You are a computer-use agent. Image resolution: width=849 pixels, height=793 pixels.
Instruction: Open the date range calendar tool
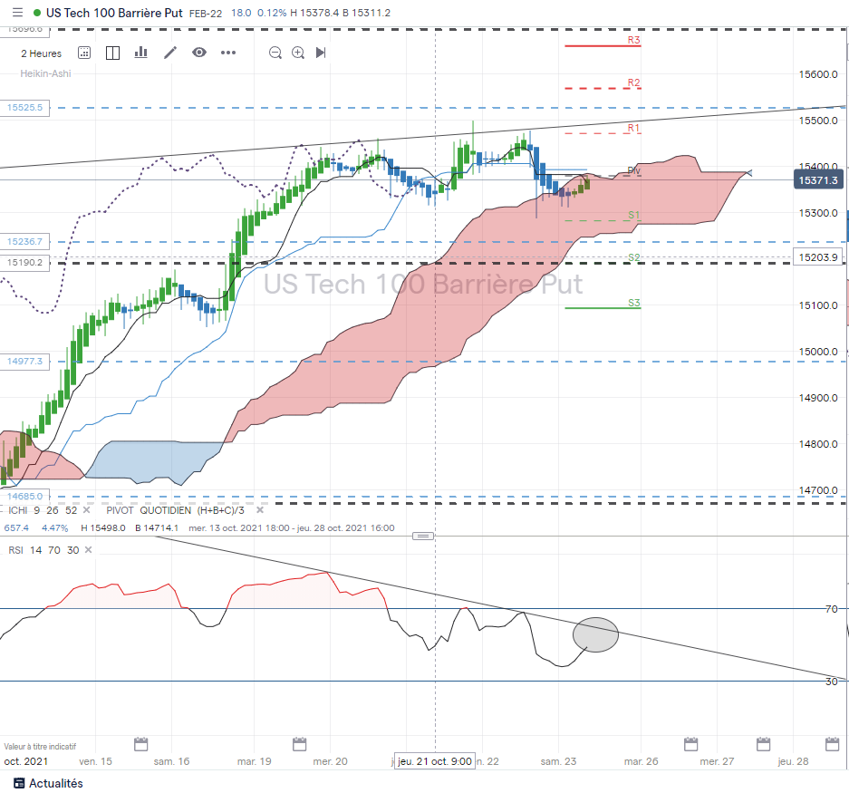(84, 53)
